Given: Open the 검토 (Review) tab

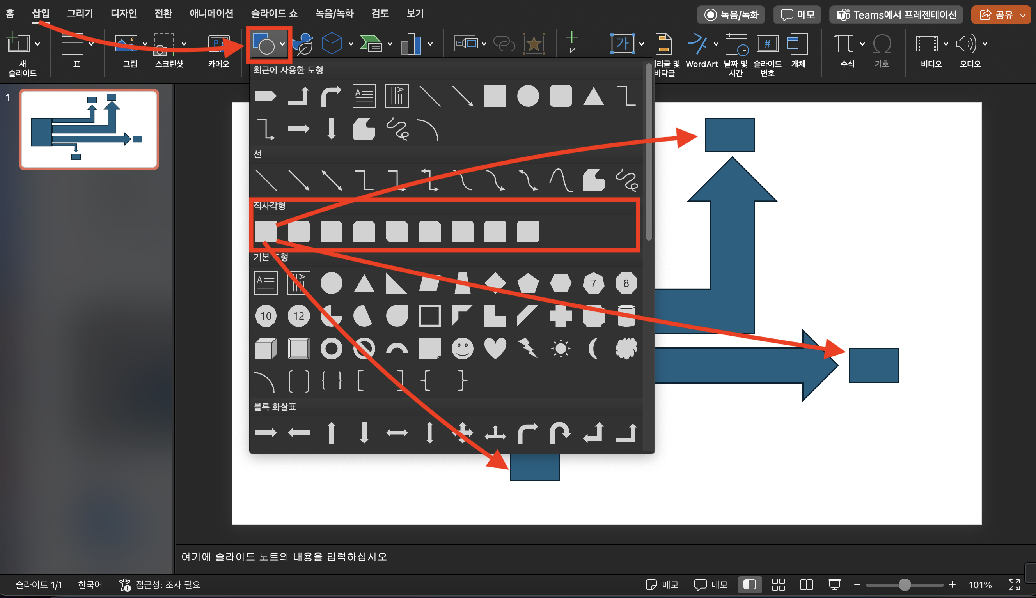Looking at the screenshot, I should click(380, 13).
